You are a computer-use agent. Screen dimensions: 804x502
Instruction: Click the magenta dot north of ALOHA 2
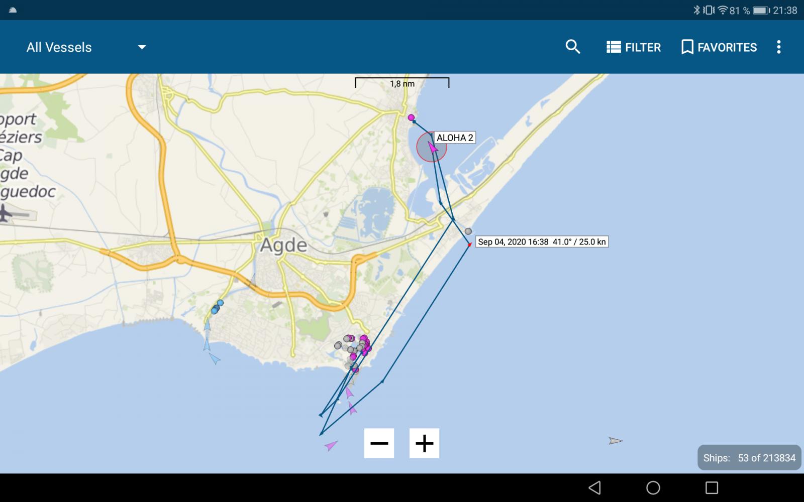(411, 117)
